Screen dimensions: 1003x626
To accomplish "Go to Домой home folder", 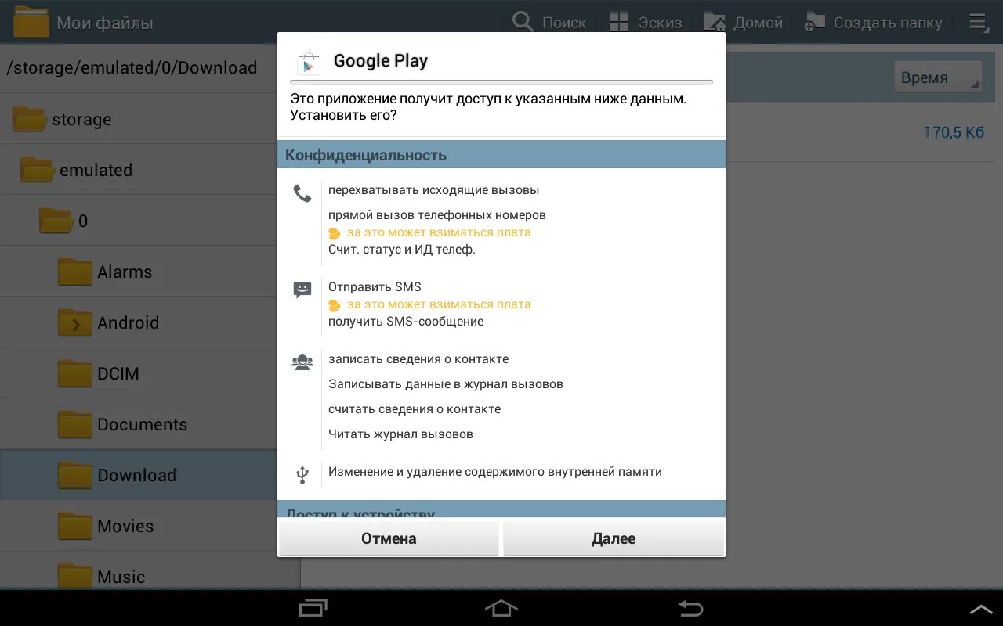I will click(x=743, y=22).
